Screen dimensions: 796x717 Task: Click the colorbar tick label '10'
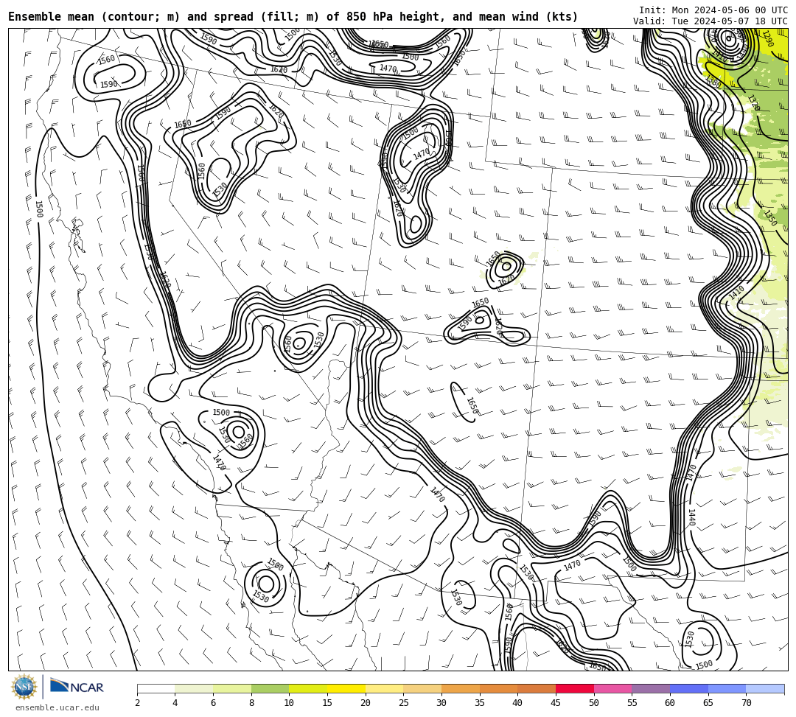(x=290, y=703)
